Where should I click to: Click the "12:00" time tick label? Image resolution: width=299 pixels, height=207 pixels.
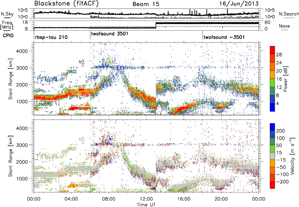(x=146, y=199)
